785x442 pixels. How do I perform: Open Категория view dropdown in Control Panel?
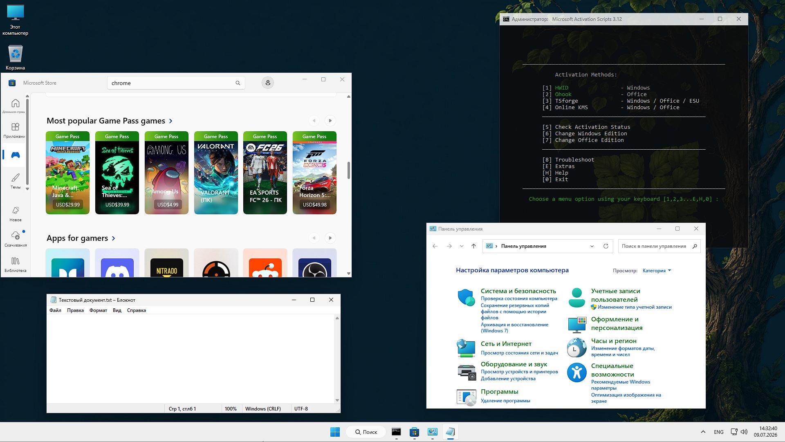pyautogui.click(x=657, y=271)
